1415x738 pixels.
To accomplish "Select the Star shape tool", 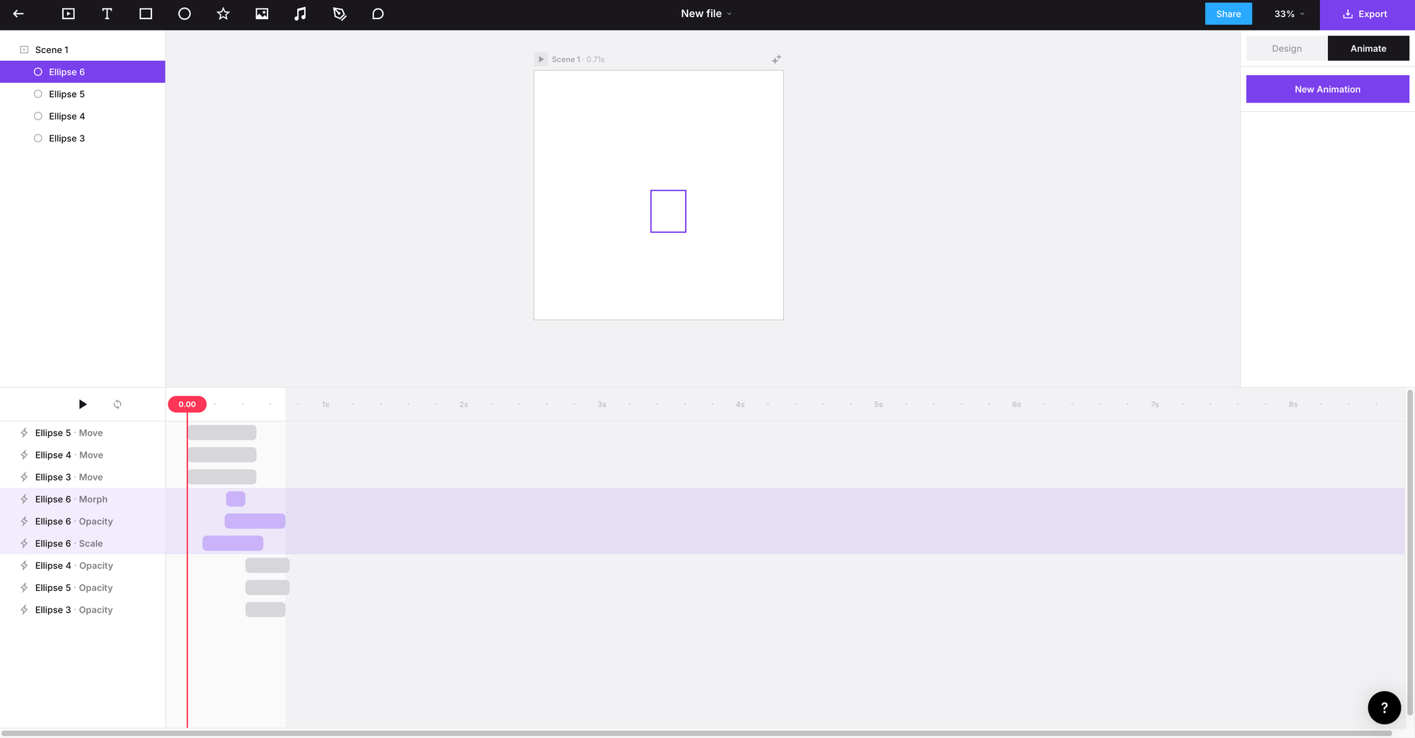I will click(223, 13).
